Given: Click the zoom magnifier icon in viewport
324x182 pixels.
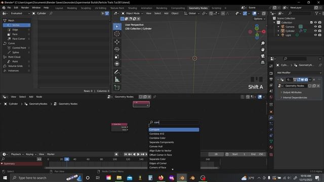Looking at the screenshot, I should pyautogui.click(x=263, y=43).
